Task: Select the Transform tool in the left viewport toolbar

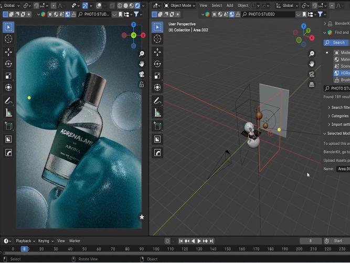Action: pos(8,87)
